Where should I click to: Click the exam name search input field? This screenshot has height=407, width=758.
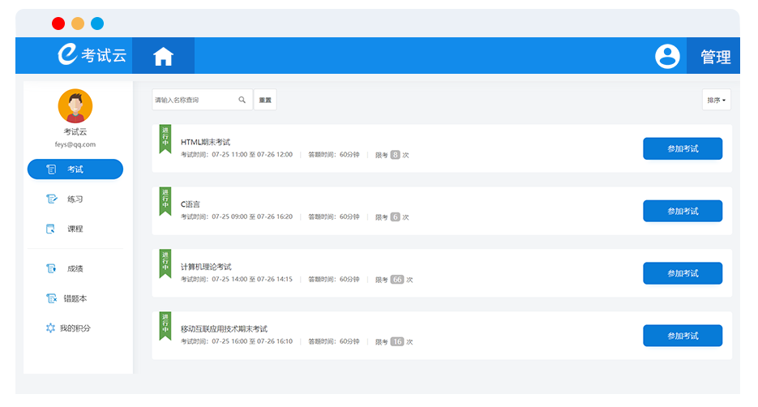(x=195, y=101)
